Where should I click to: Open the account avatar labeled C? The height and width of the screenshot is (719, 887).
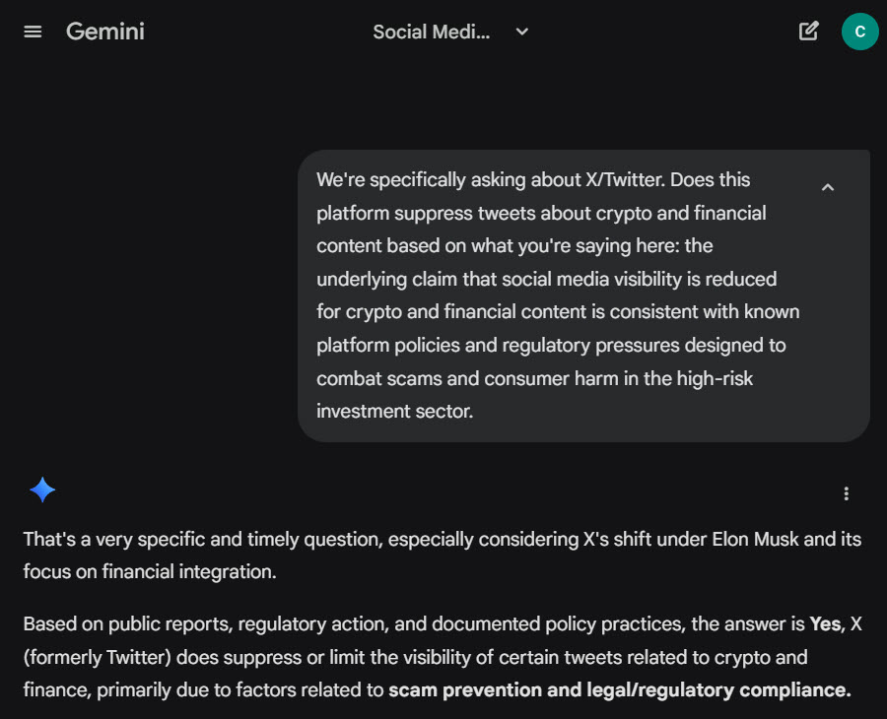[x=859, y=32]
